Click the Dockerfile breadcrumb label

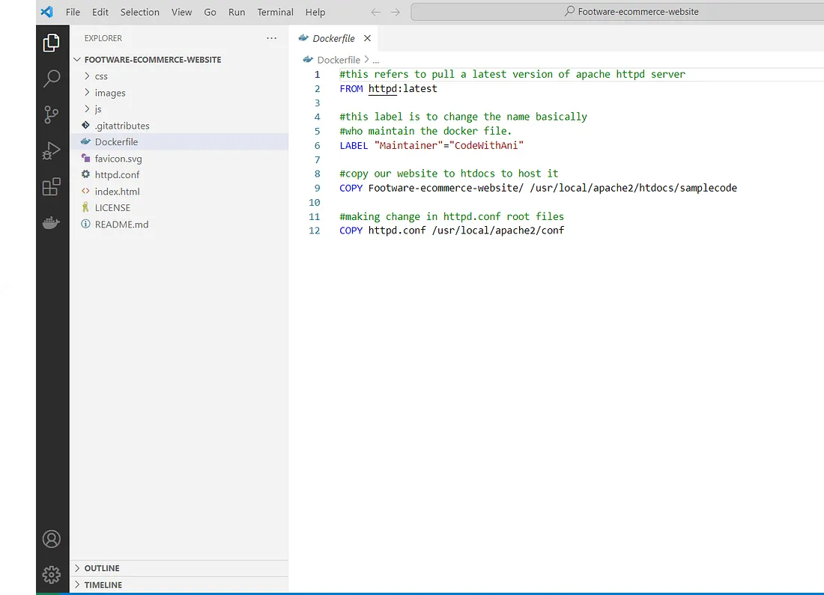[x=339, y=60]
